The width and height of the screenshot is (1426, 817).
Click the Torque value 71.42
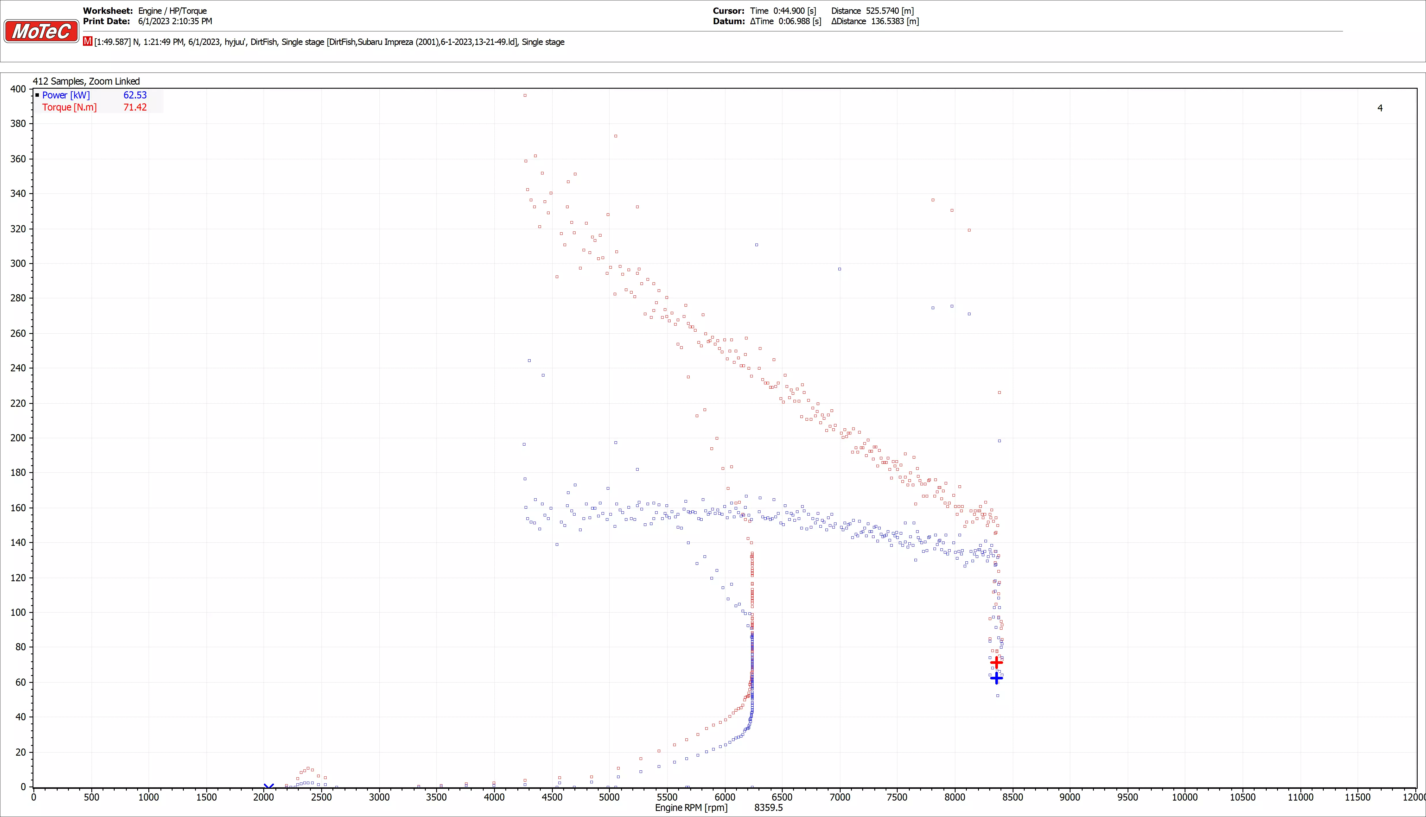[x=135, y=107]
